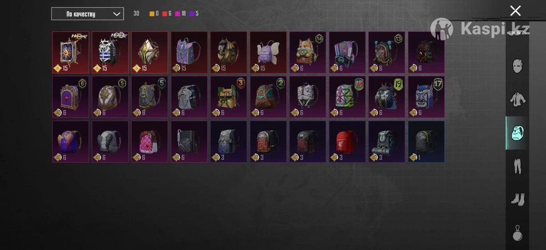Select the grenade category icon in sidebar
546x250 pixels.
[x=517, y=233]
